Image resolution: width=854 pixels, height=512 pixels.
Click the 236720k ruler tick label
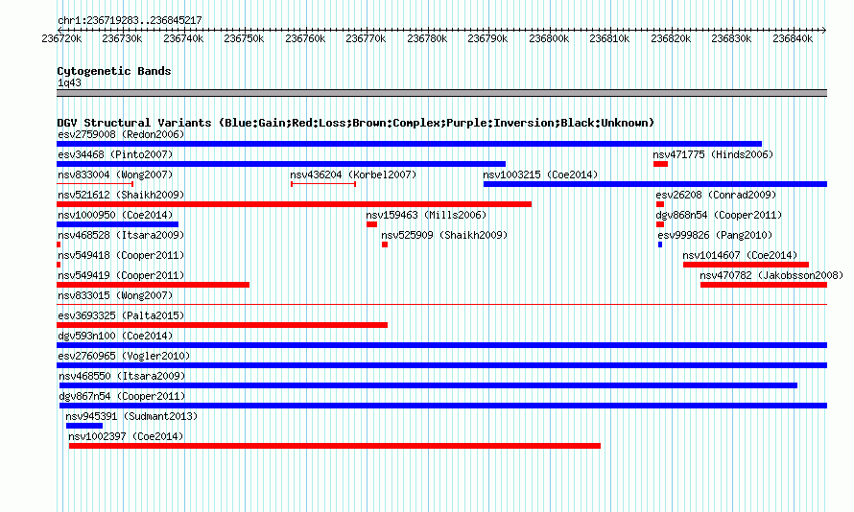[61, 38]
